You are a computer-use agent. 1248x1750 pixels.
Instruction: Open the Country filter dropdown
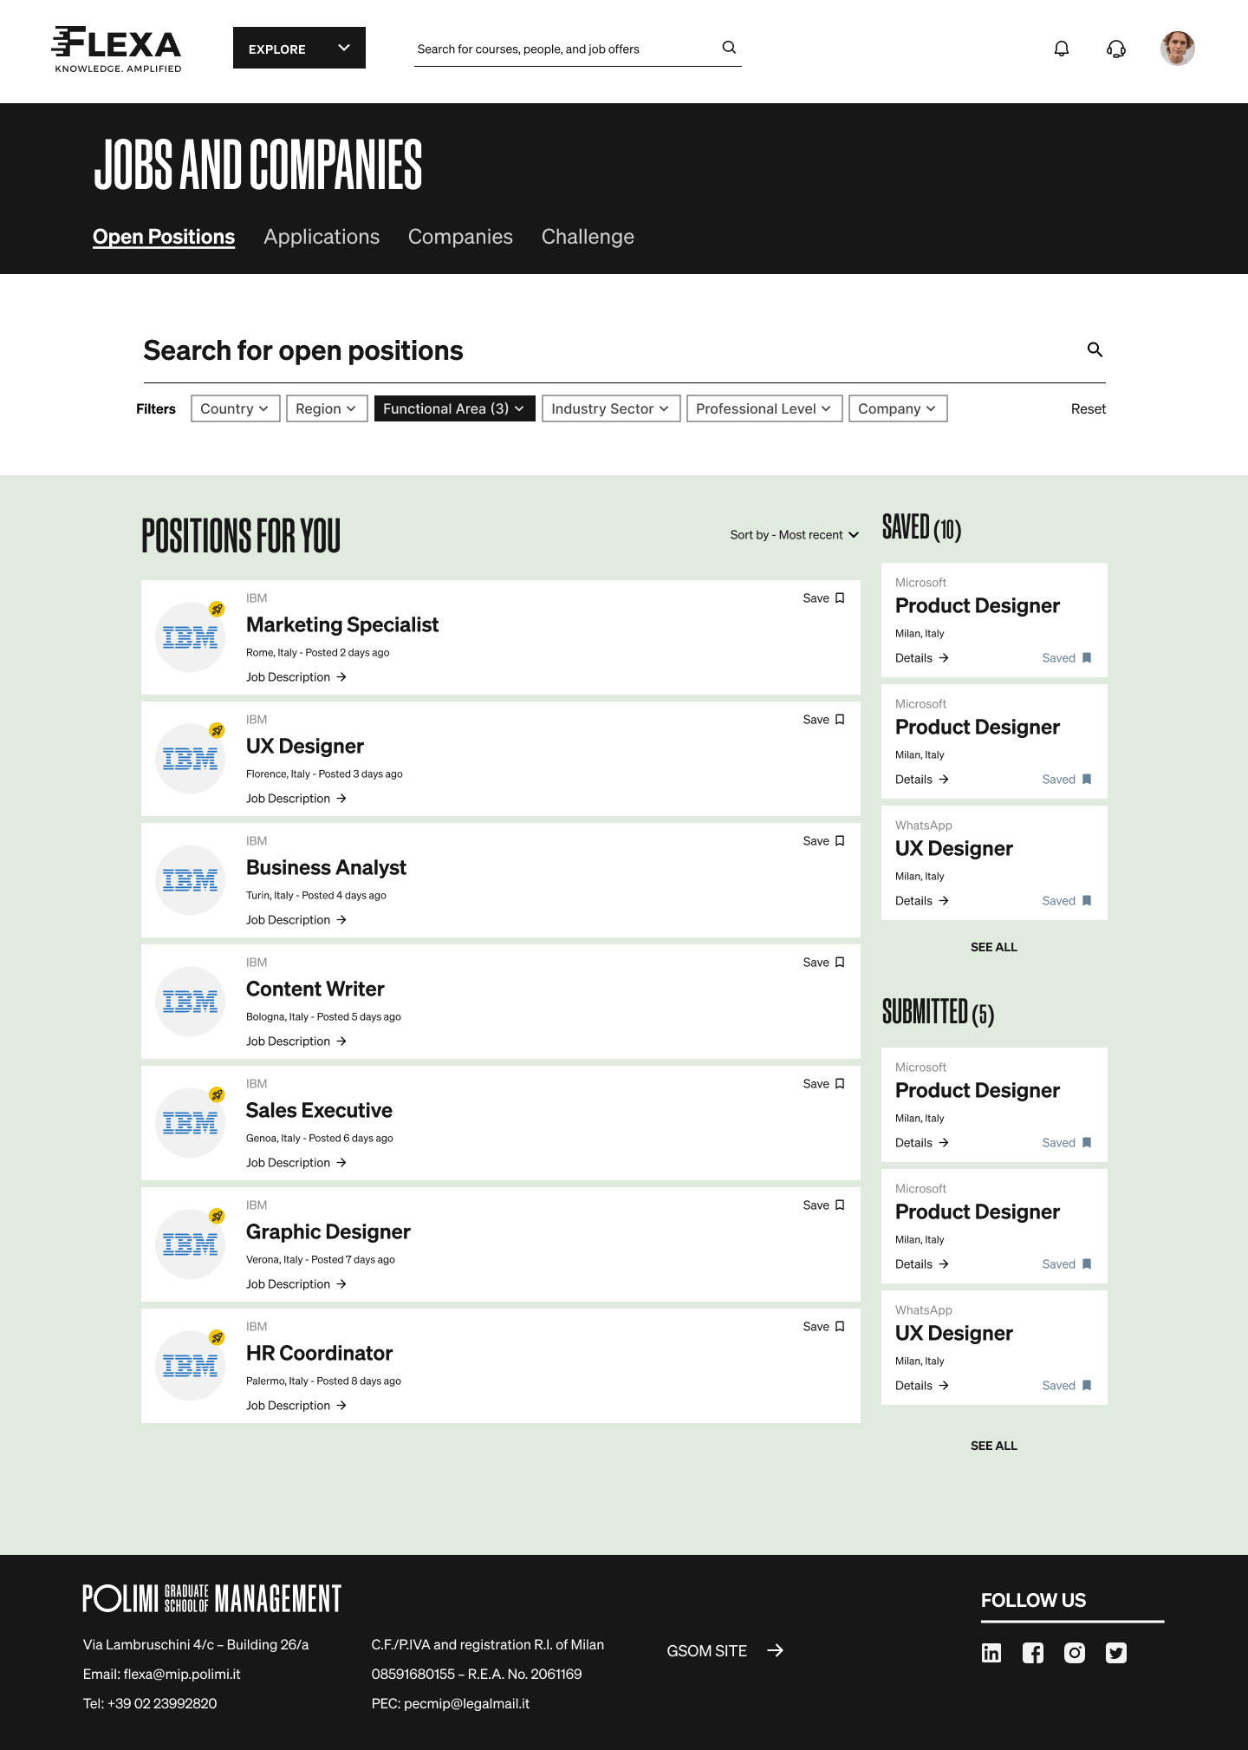tap(236, 408)
